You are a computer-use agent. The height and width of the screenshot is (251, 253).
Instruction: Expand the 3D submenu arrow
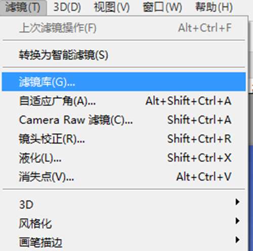coord(237,202)
